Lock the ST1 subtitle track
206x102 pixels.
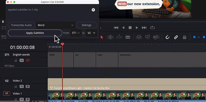(16, 60)
